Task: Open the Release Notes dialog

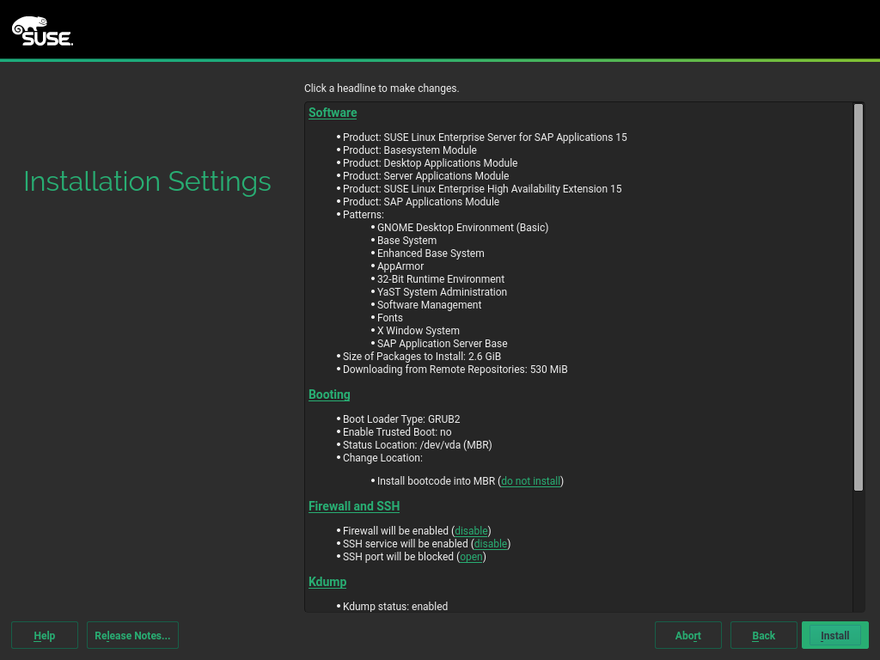Action: 132,635
